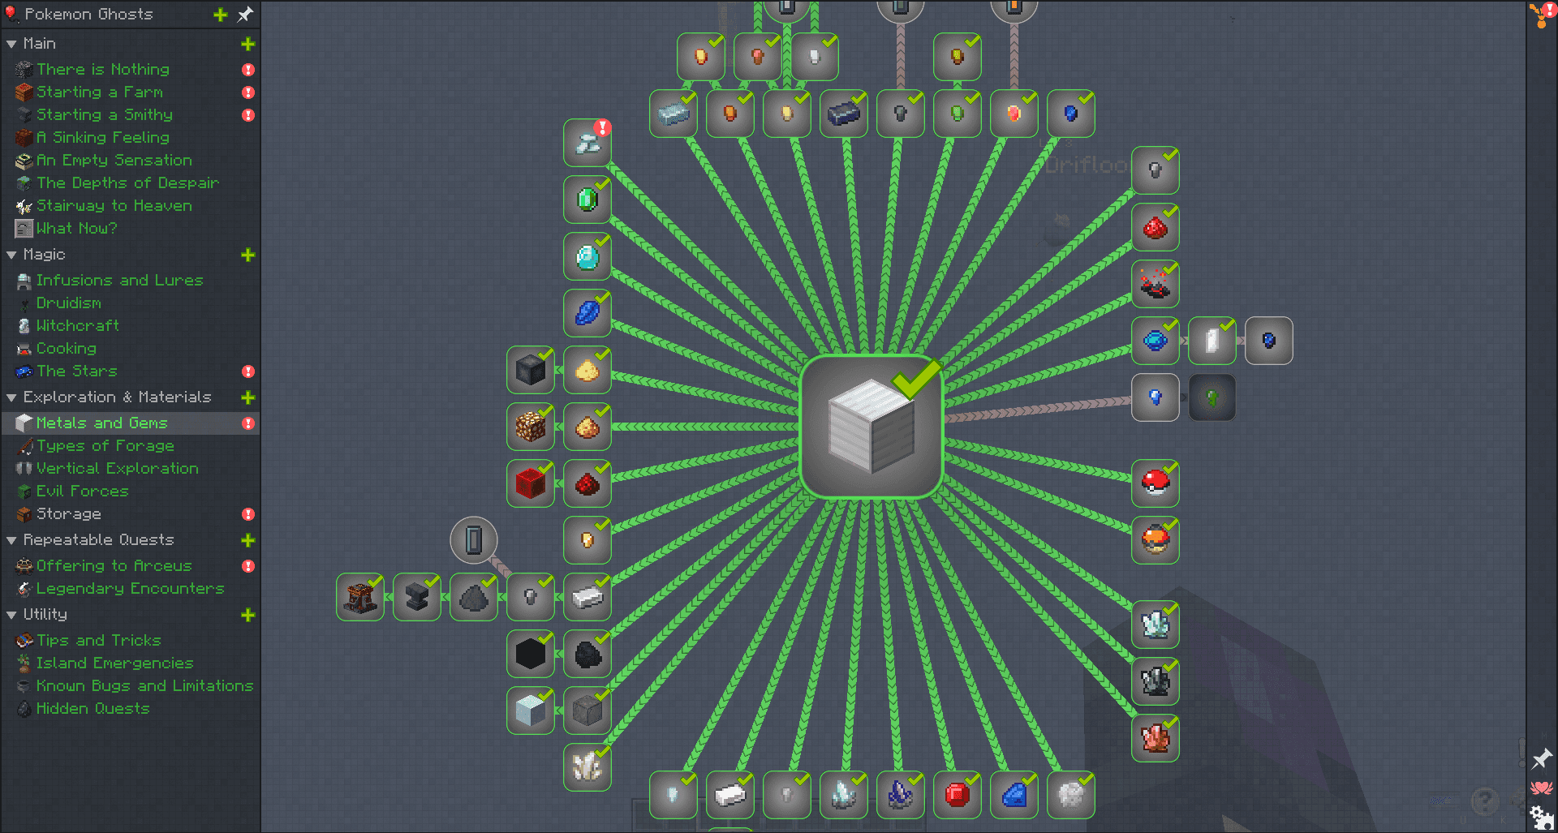Open the Infusions and Lures chapter

(x=130, y=281)
